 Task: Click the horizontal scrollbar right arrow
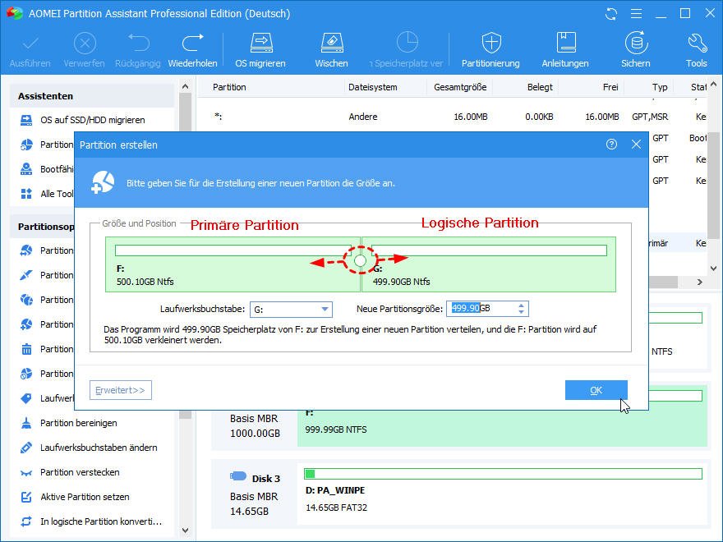coord(699,282)
